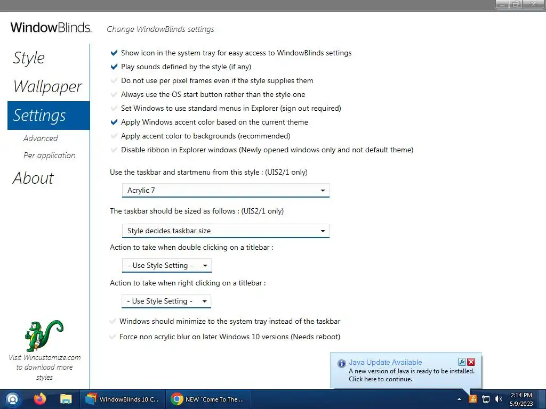Open right clicking titlebar action dropdown
This screenshot has width=546, height=409.
[166, 301]
